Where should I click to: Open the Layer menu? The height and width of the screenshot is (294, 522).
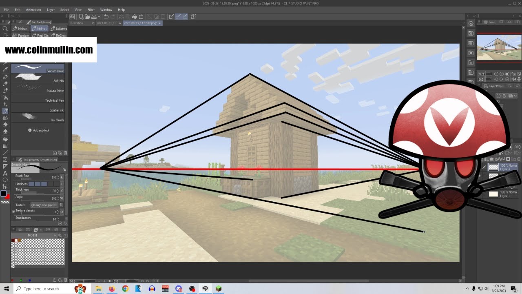[51, 10]
